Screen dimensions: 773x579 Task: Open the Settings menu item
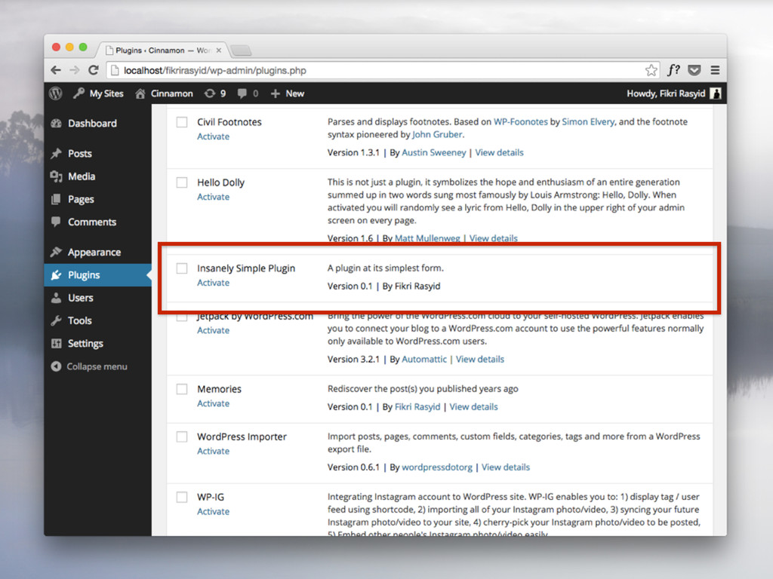click(97, 343)
